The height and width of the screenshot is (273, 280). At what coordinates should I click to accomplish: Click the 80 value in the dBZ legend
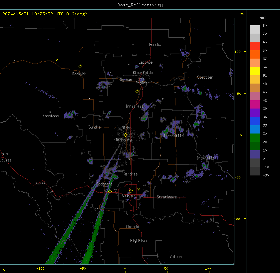pyautogui.click(x=265, y=26)
